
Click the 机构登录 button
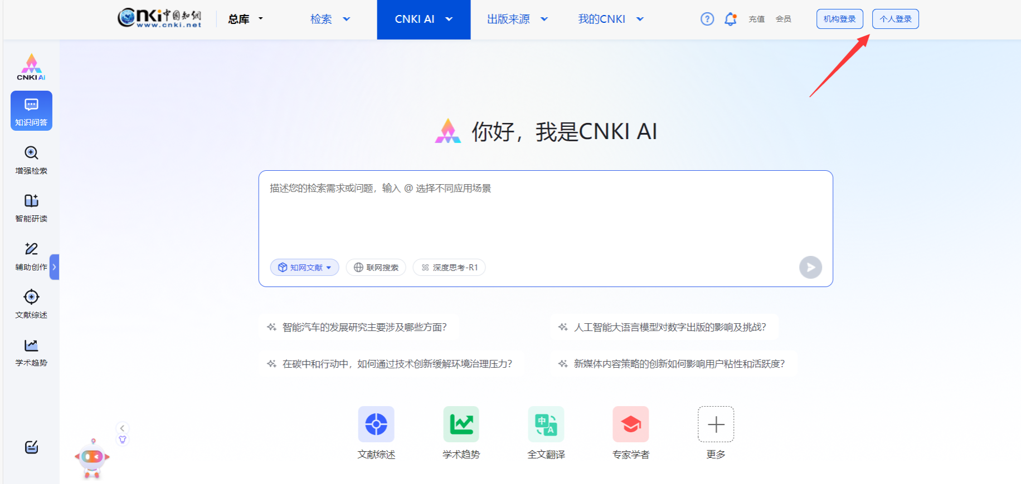click(840, 19)
